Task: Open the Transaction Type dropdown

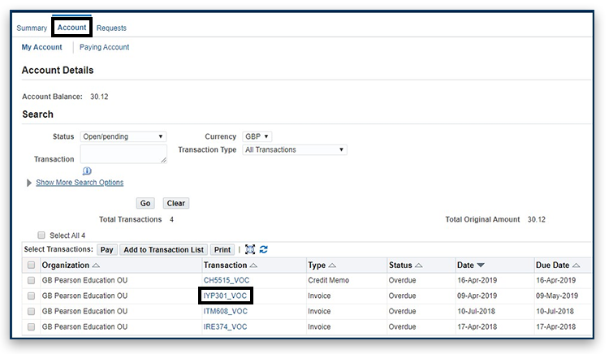Action: pyautogui.click(x=295, y=149)
